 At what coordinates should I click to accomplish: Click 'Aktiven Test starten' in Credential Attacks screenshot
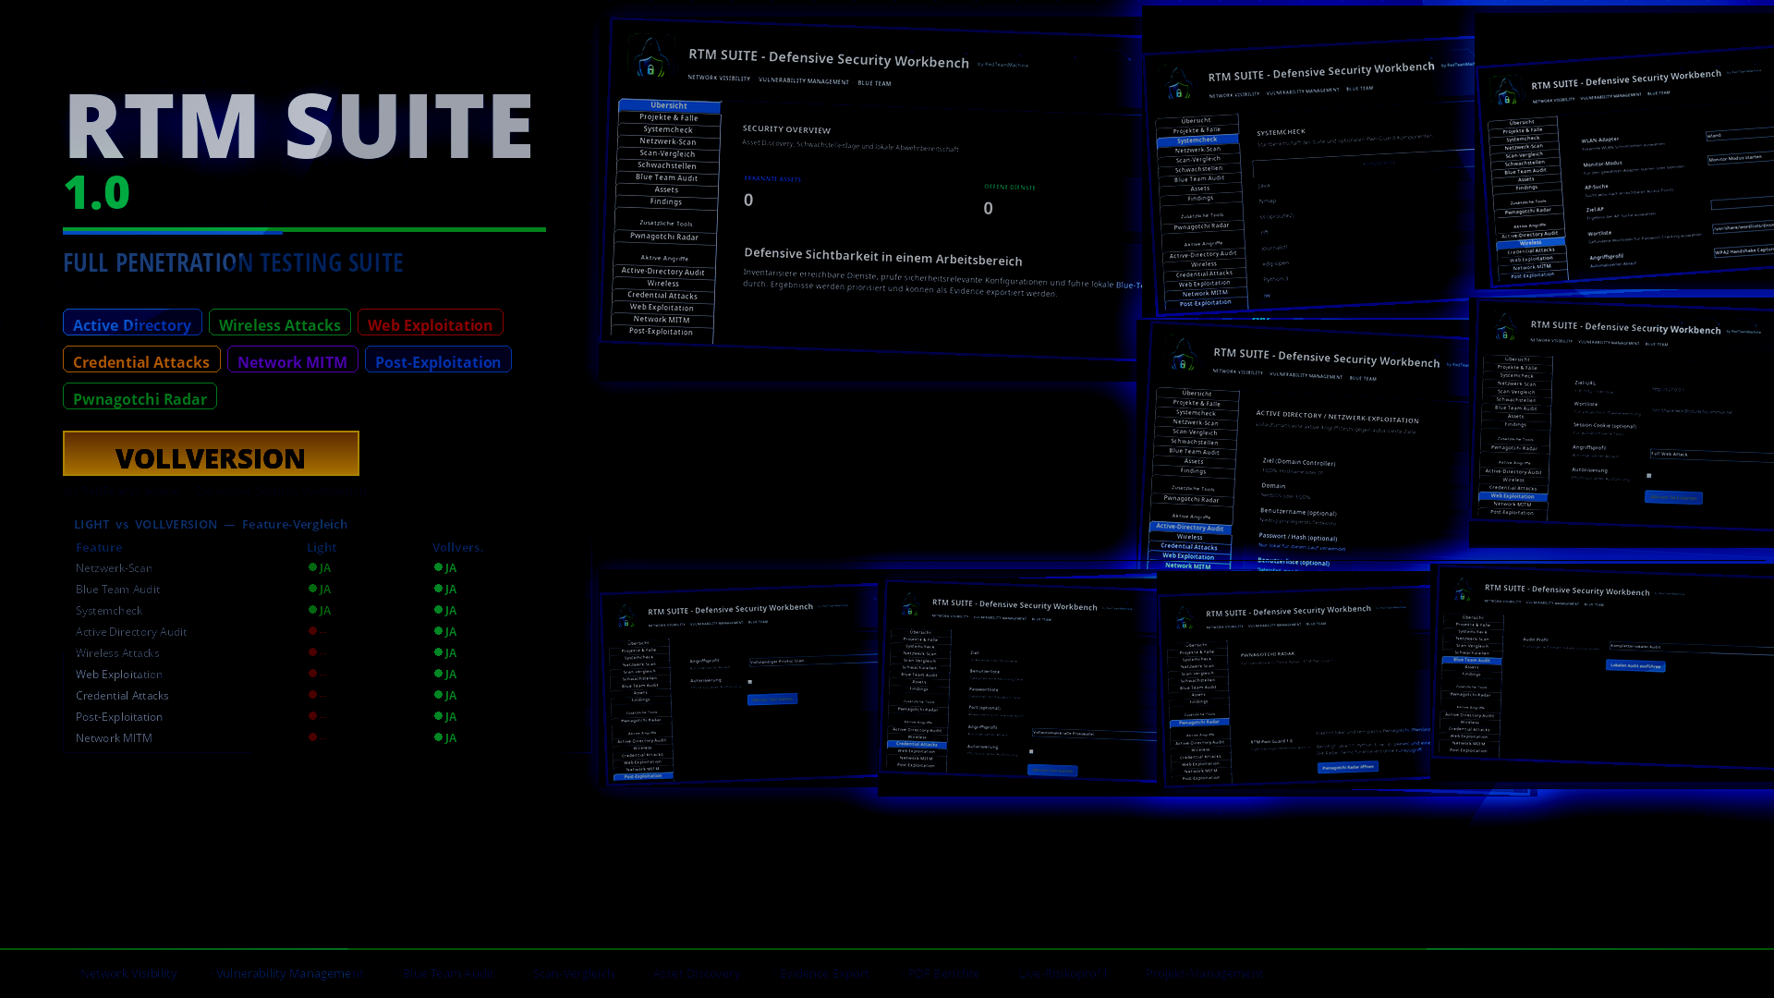[1052, 770]
